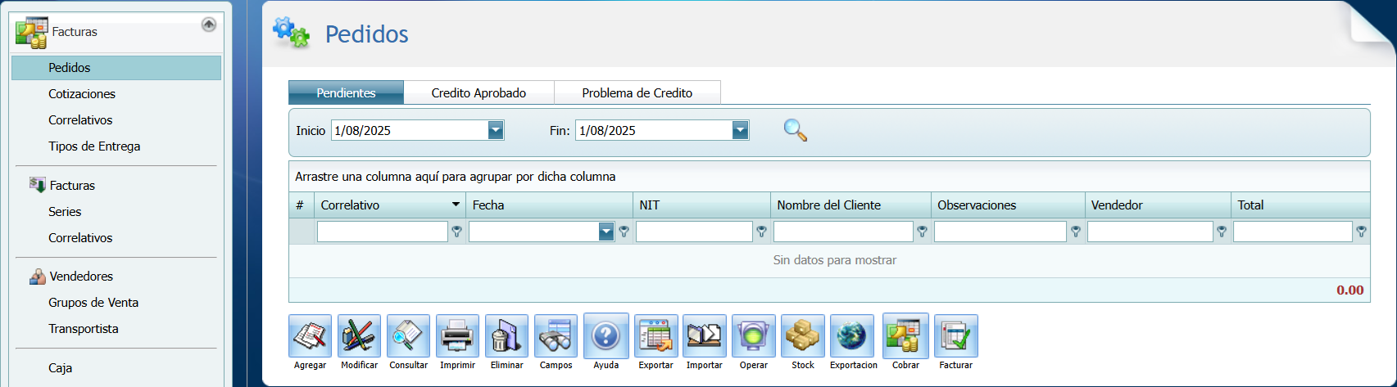Click the NIT column filter funnel icon
1397x387 pixels.
[x=762, y=232]
